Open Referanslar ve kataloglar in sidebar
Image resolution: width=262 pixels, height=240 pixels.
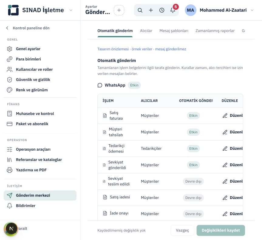(40, 160)
